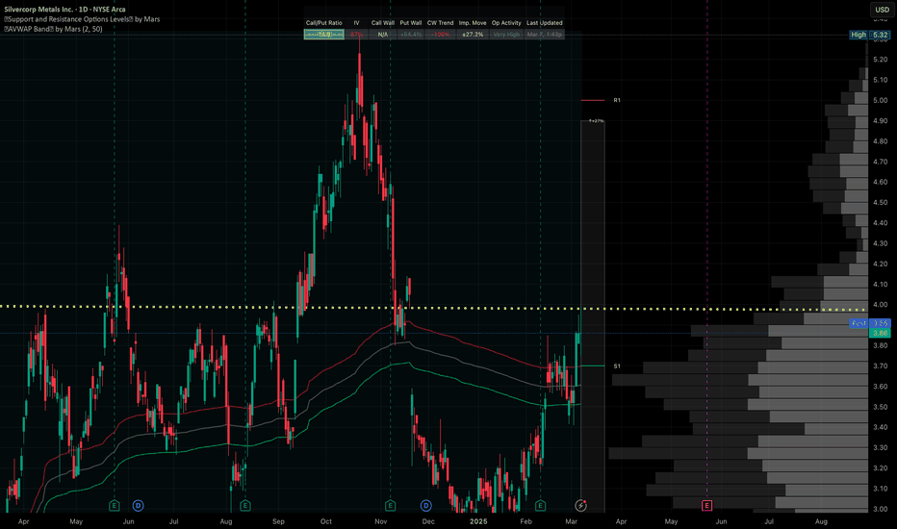Screen dimensions: 897x529
Task: Click the Op Activity Very High cell
Action: (506, 35)
